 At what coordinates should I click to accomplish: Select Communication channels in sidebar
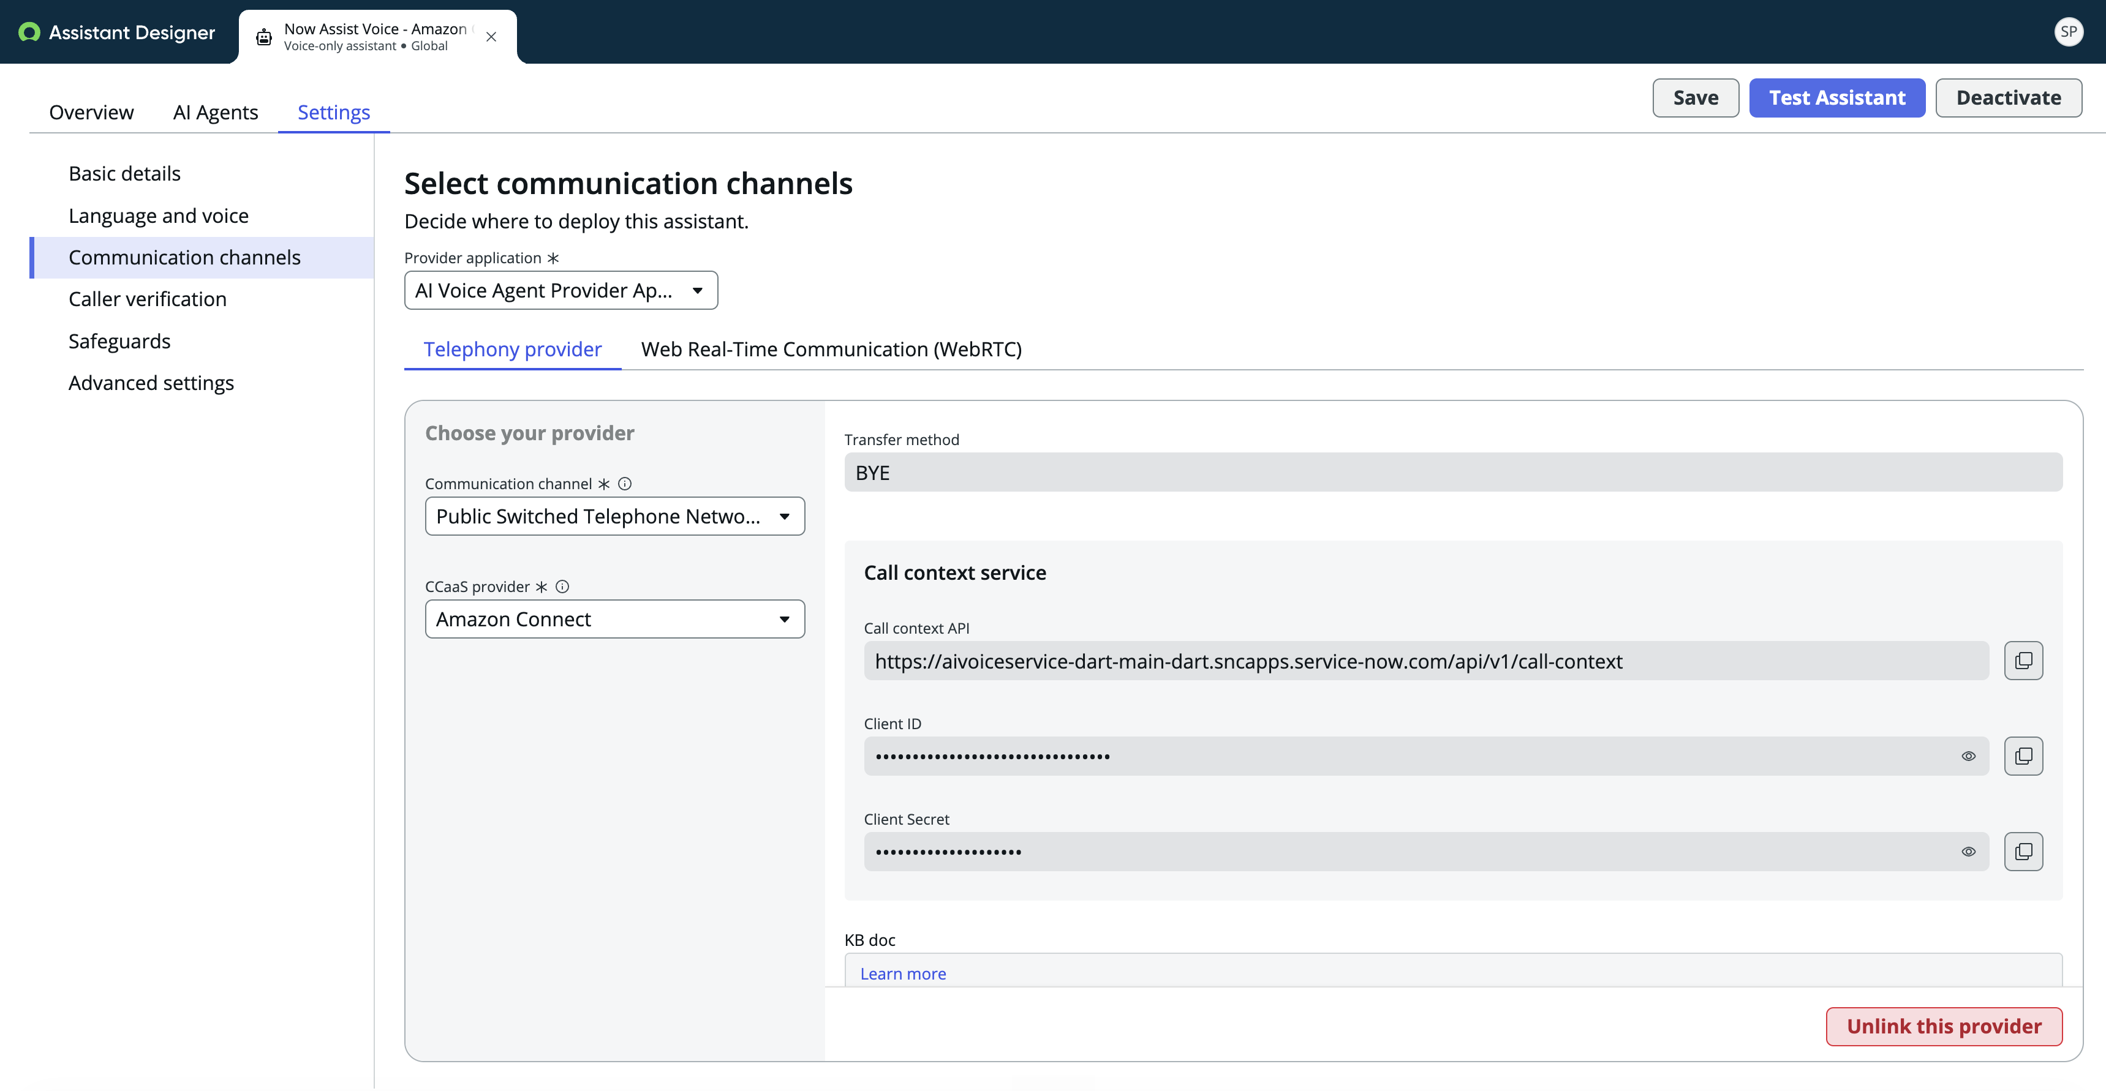202,257
